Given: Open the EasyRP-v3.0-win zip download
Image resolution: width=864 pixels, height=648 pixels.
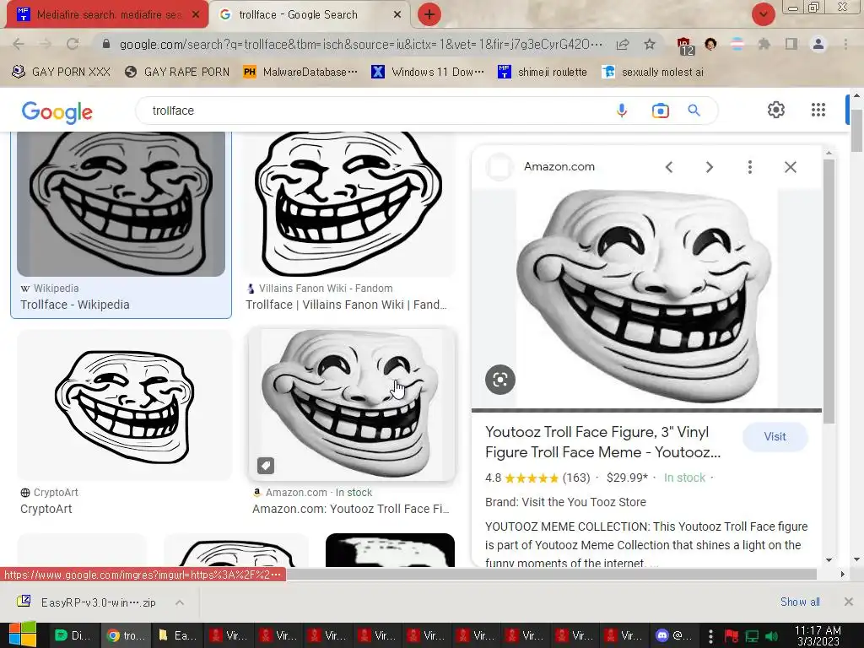Looking at the screenshot, I should (86, 602).
